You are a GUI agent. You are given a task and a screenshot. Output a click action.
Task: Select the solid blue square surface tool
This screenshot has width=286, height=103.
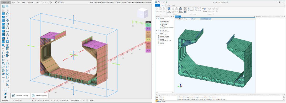point(3,14)
